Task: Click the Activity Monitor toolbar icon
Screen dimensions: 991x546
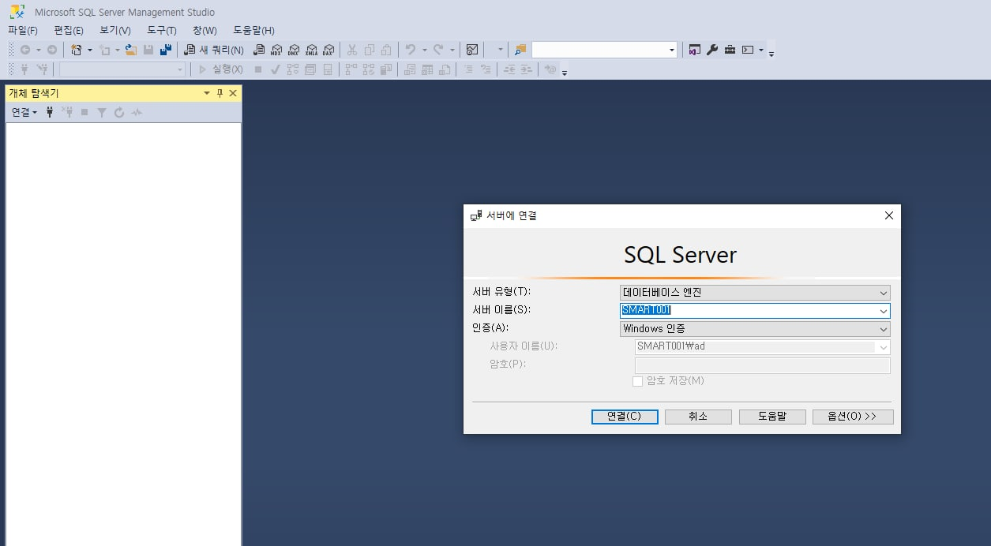Action: pyautogui.click(x=472, y=50)
